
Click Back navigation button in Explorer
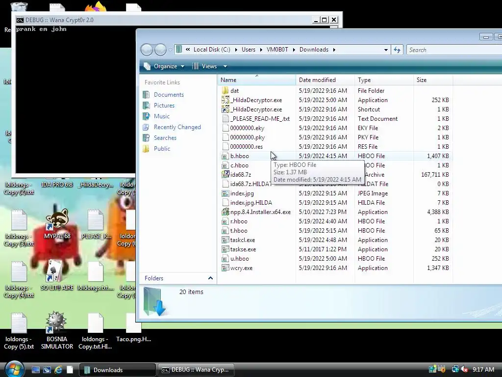147,50
